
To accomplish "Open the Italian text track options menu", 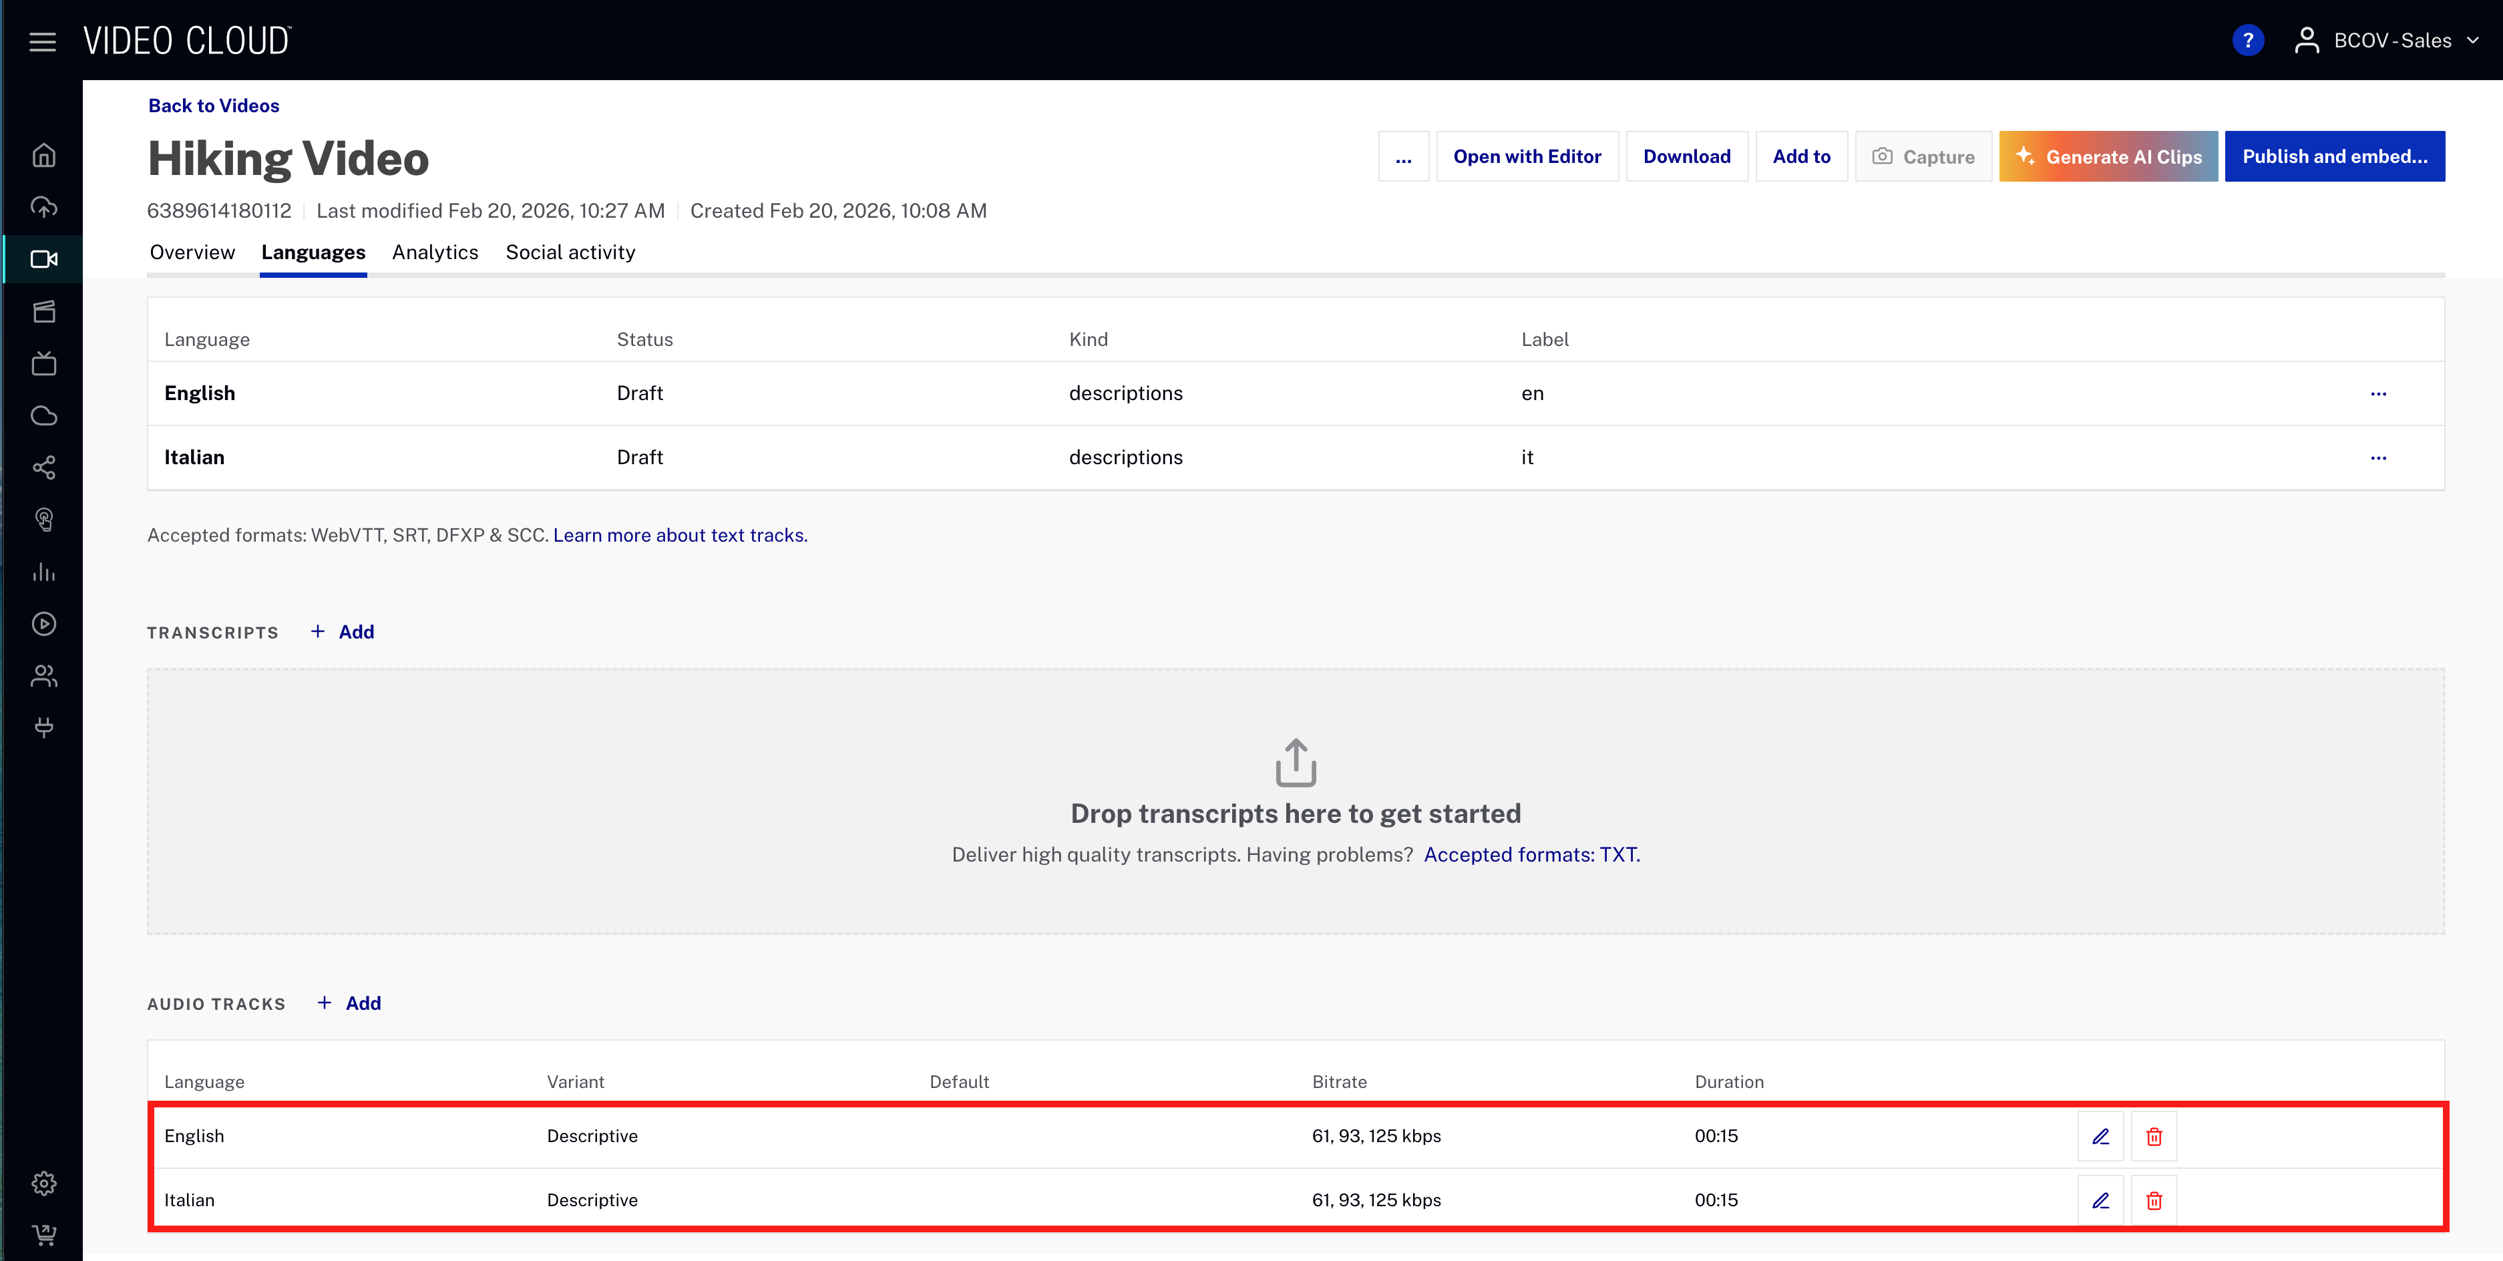I will (x=2377, y=458).
